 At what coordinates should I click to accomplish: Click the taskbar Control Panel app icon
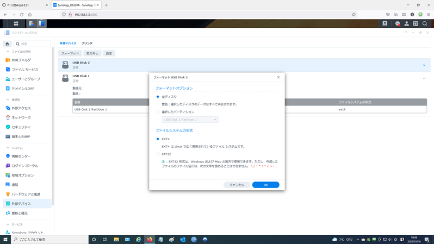point(41,23)
